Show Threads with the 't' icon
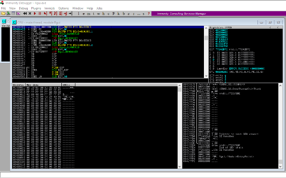 point(94,14)
